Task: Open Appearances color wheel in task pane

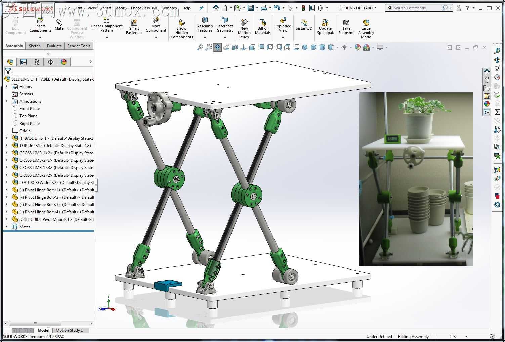Action: 487,104
